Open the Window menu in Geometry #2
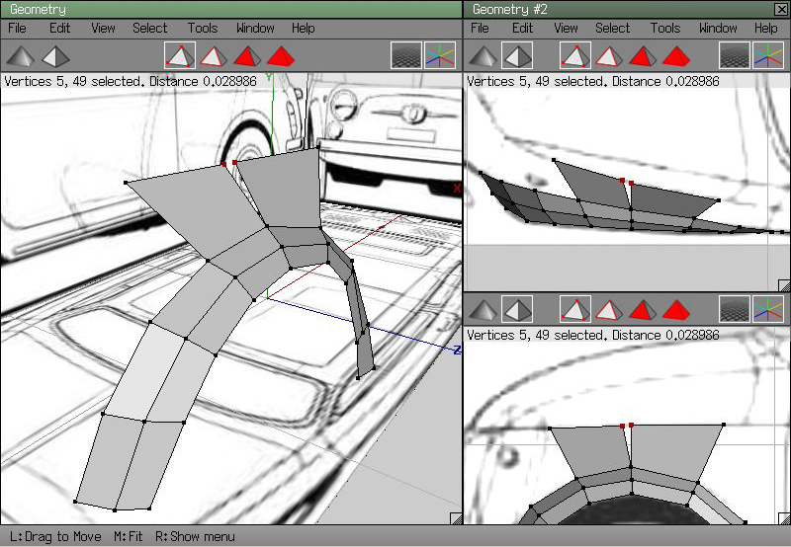791x547 pixels. 718,29
